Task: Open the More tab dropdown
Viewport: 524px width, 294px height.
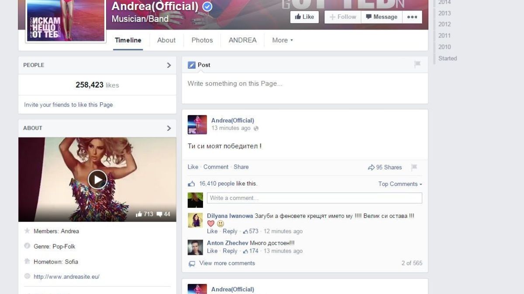Action: click(283, 40)
